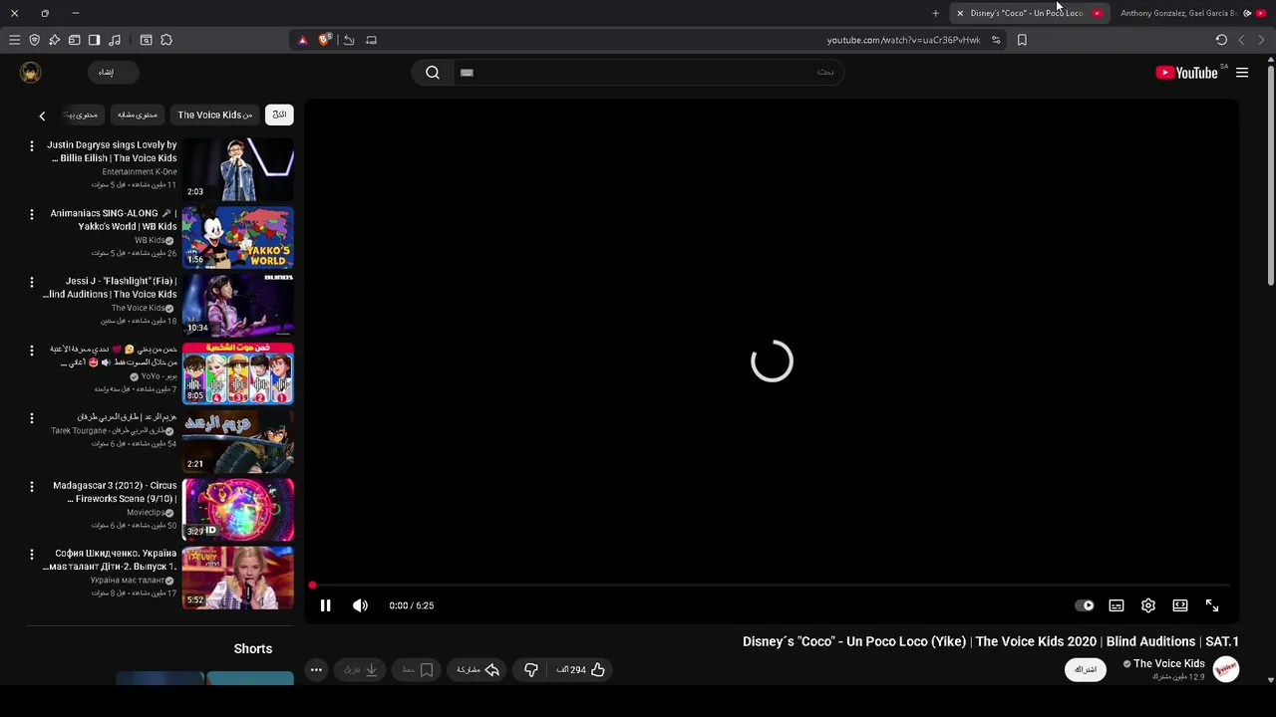
Task: Click the YouTube search field
Action: (648, 73)
